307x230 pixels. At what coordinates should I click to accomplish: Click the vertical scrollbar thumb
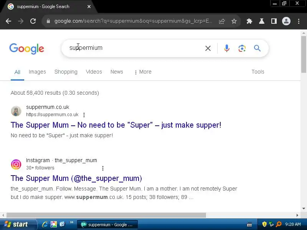[304, 54]
